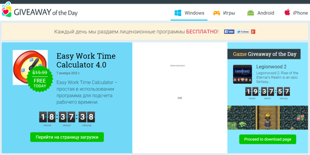Click the Advertisement label
This screenshot has width=310, height=155.
click(177, 66)
